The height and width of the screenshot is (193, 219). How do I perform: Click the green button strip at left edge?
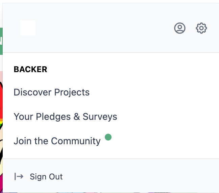[1, 41]
